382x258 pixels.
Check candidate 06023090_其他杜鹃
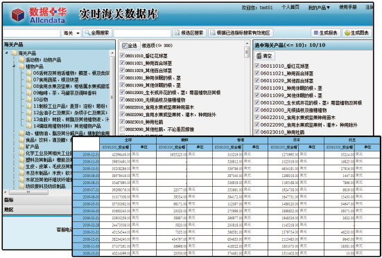(x=122, y=129)
